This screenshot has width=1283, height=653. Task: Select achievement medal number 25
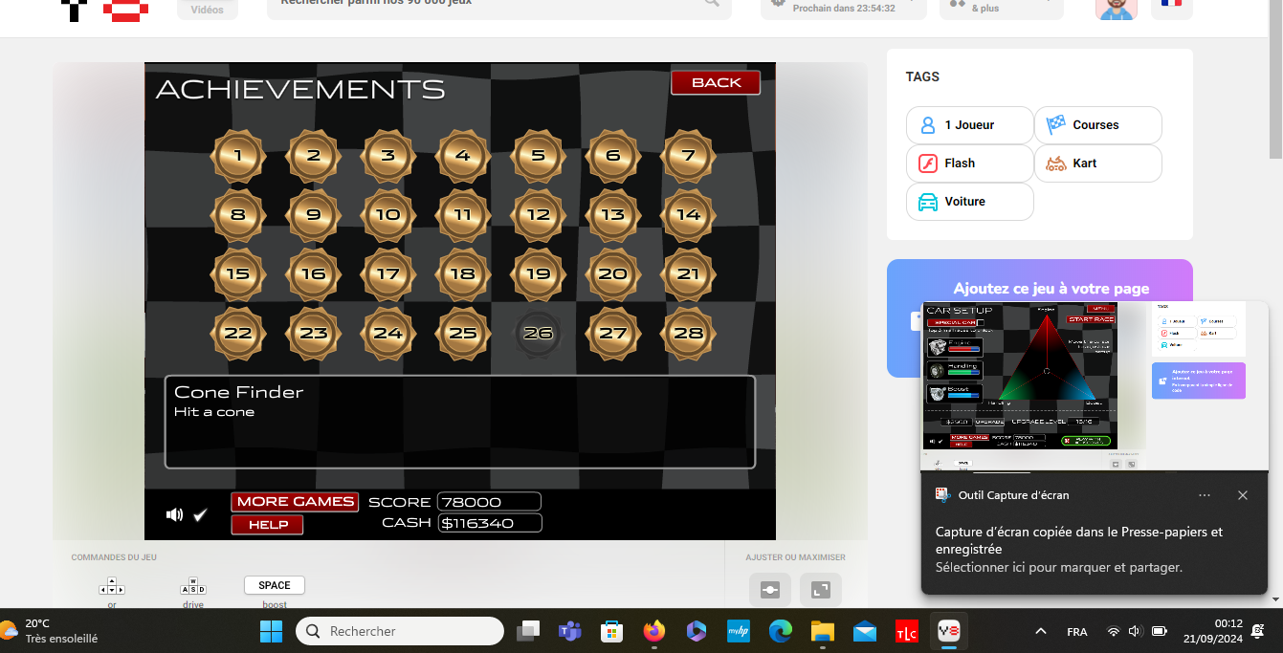[x=463, y=334]
